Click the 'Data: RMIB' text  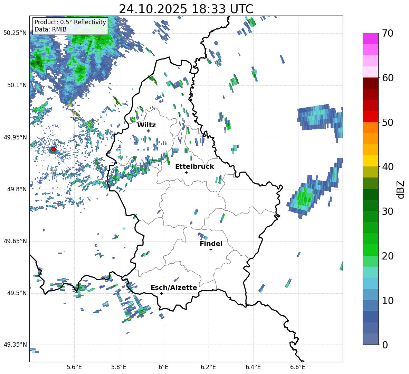[50, 29]
